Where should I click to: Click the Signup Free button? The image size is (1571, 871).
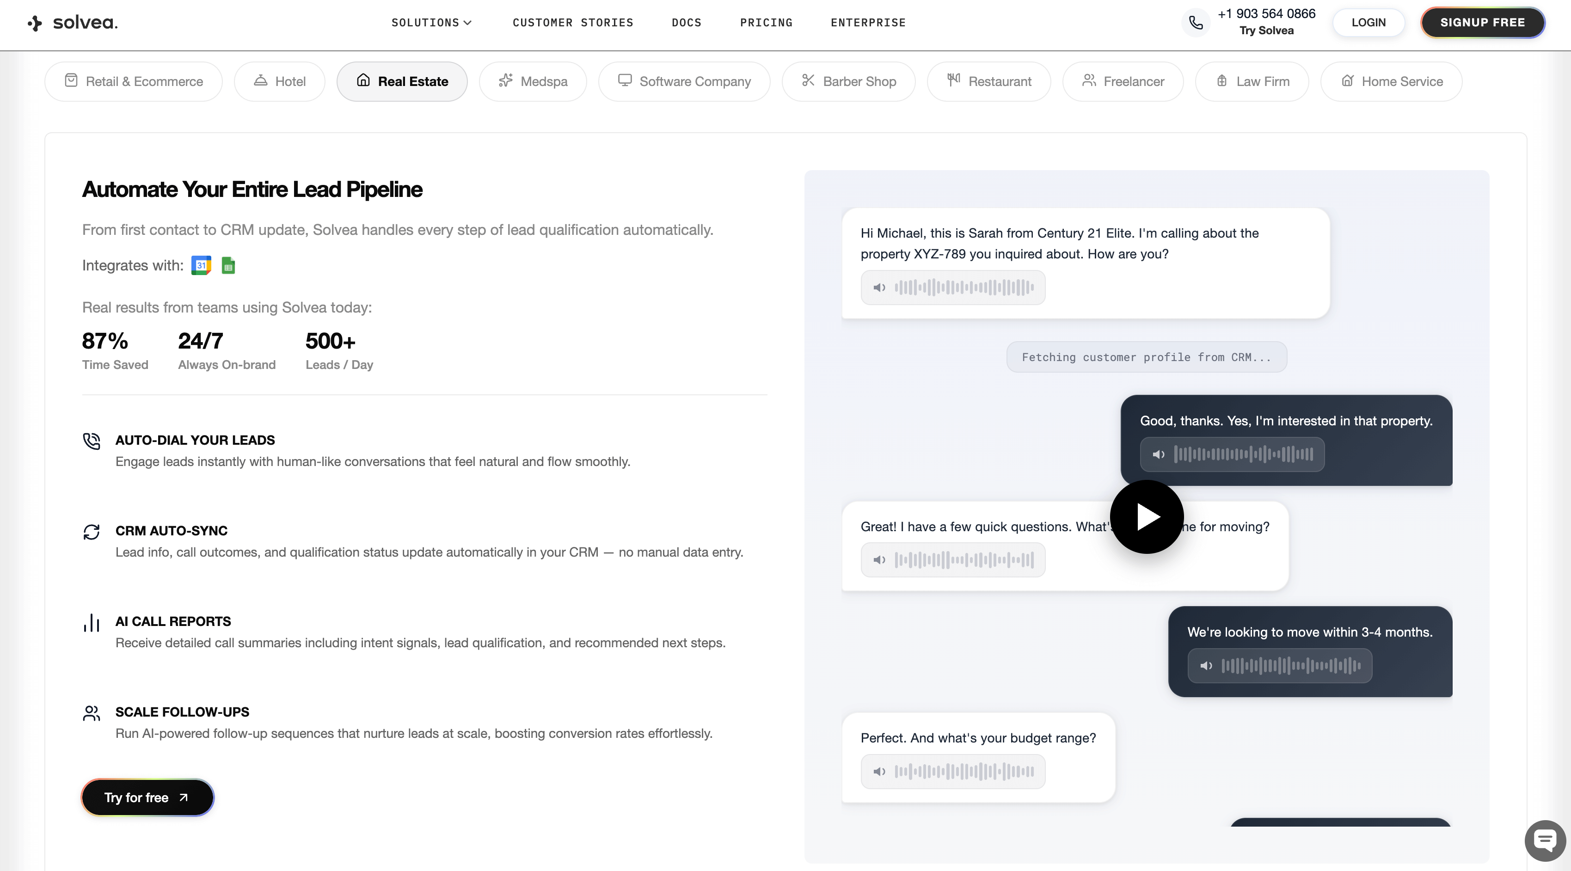(1482, 23)
